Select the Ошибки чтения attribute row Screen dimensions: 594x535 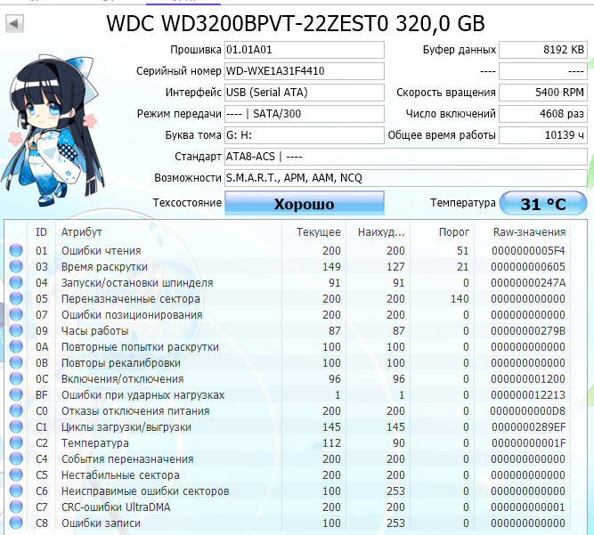[287, 250]
